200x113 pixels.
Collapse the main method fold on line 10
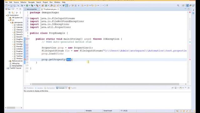(x=29, y=39)
